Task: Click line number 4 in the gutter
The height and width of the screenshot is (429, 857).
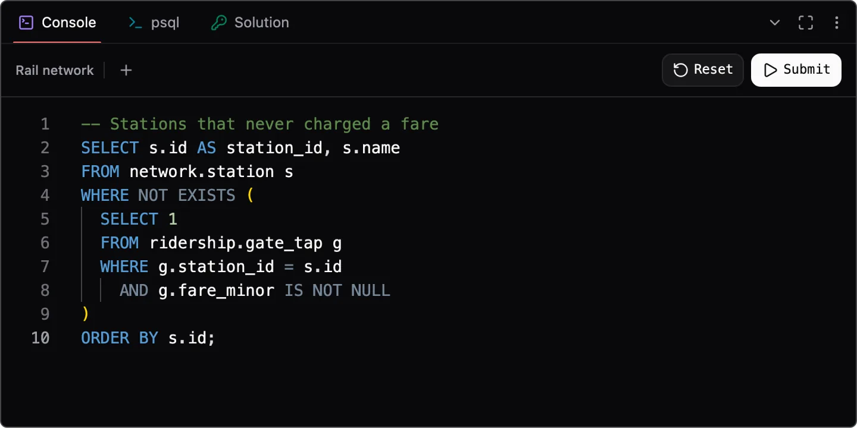Action: pos(45,195)
